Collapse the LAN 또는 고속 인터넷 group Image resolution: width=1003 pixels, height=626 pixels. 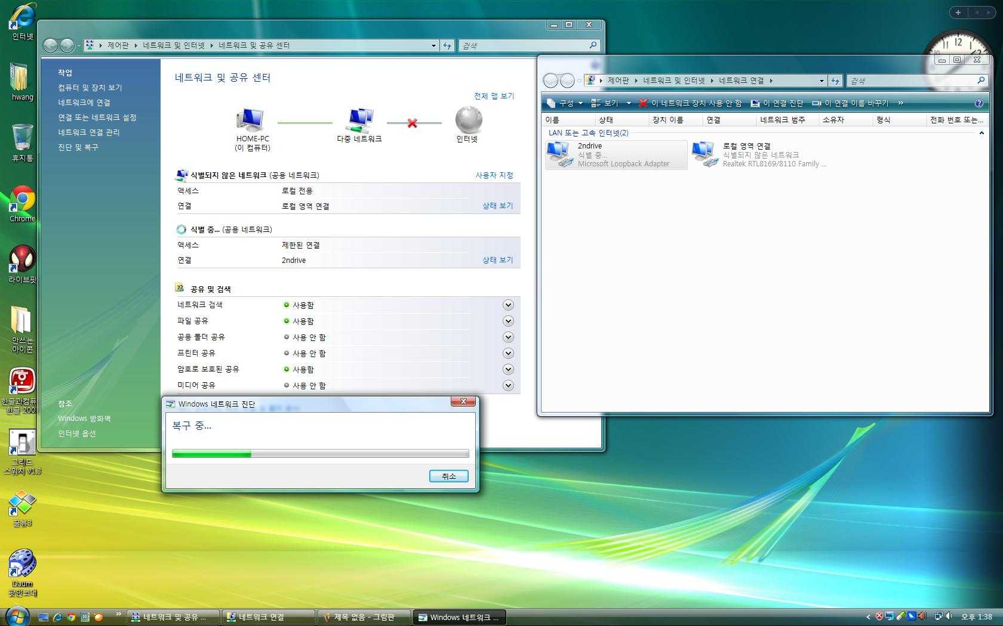coord(982,133)
